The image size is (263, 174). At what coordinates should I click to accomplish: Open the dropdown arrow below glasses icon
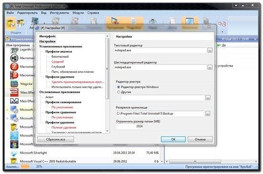pos(222,32)
